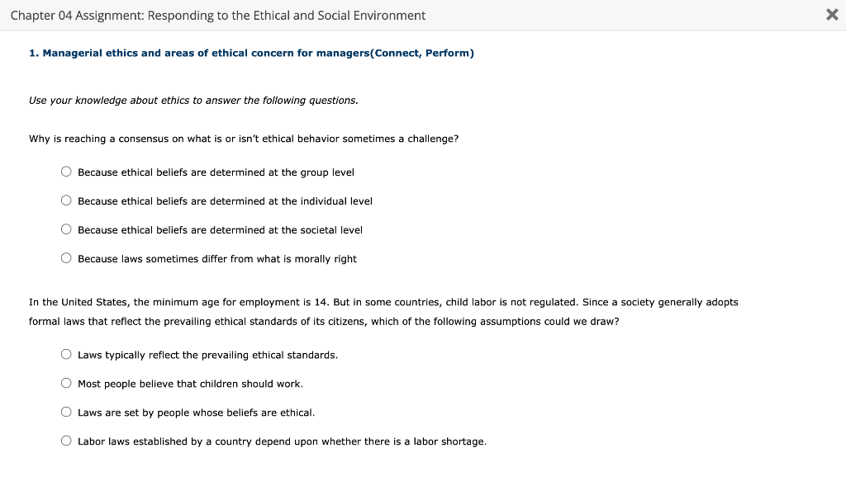Click the X icon to close the assignment

point(832,14)
